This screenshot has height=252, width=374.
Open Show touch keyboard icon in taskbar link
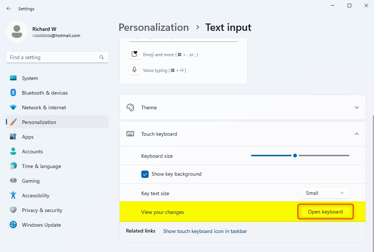click(x=205, y=231)
